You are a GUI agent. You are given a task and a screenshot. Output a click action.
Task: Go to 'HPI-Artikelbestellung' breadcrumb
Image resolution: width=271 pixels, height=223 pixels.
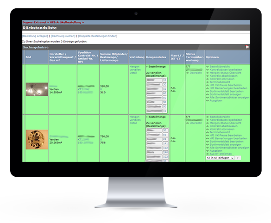click(65, 22)
